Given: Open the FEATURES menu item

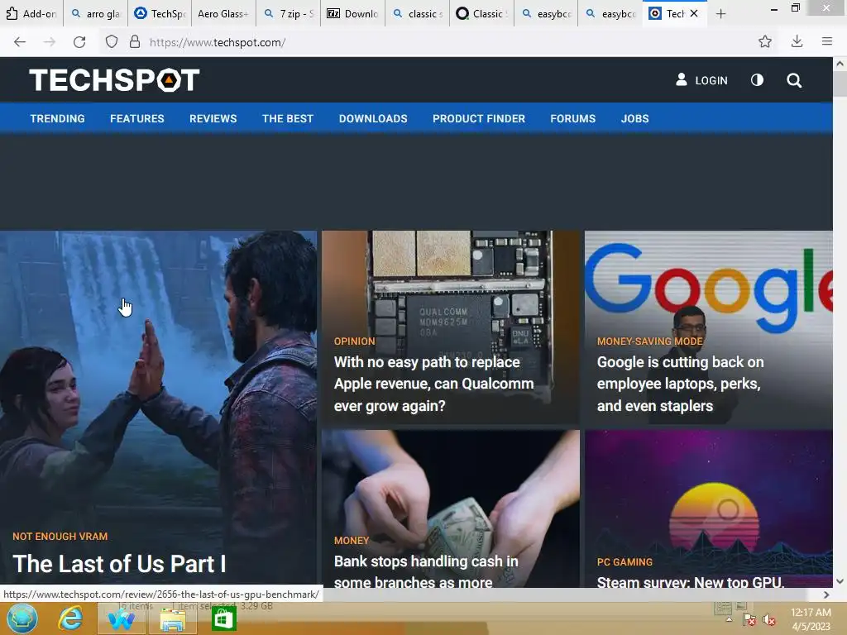Looking at the screenshot, I should pyautogui.click(x=137, y=118).
